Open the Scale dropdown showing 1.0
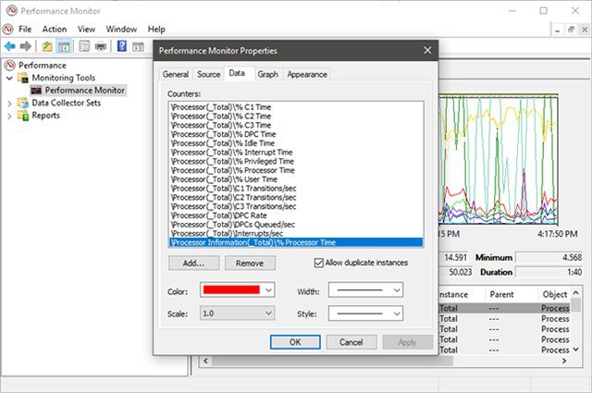This screenshot has height=393, width=592. (x=233, y=314)
